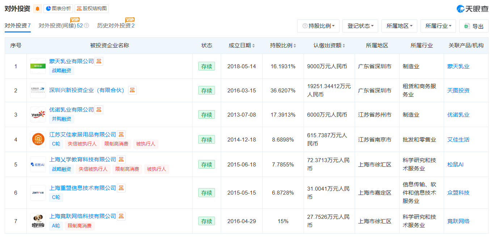Image resolution: width=494 pixels, height=239 pixels.
Task: Click the 松鼠AI company logo
Action: [38, 165]
